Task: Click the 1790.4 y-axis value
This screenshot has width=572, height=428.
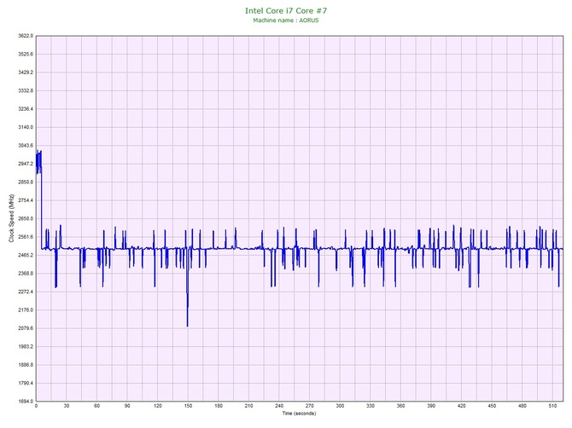Action: coord(26,383)
